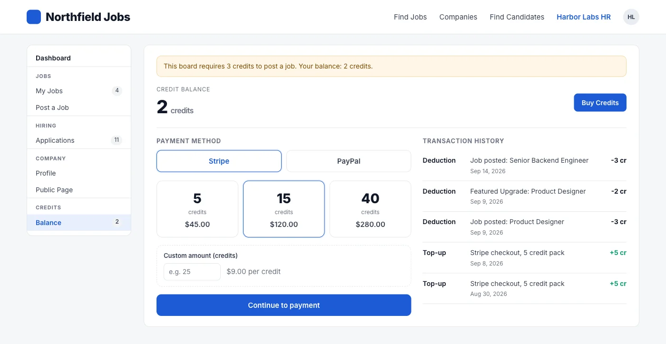Go to Post a Job in sidebar
This screenshot has height=344, width=666.
tap(79, 108)
